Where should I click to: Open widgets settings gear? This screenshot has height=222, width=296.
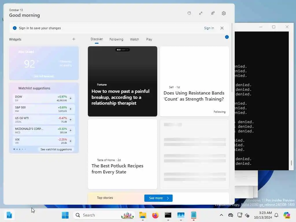point(224,13)
